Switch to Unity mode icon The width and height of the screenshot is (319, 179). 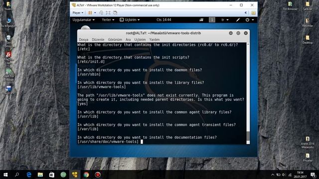pyautogui.click(x=115, y=13)
